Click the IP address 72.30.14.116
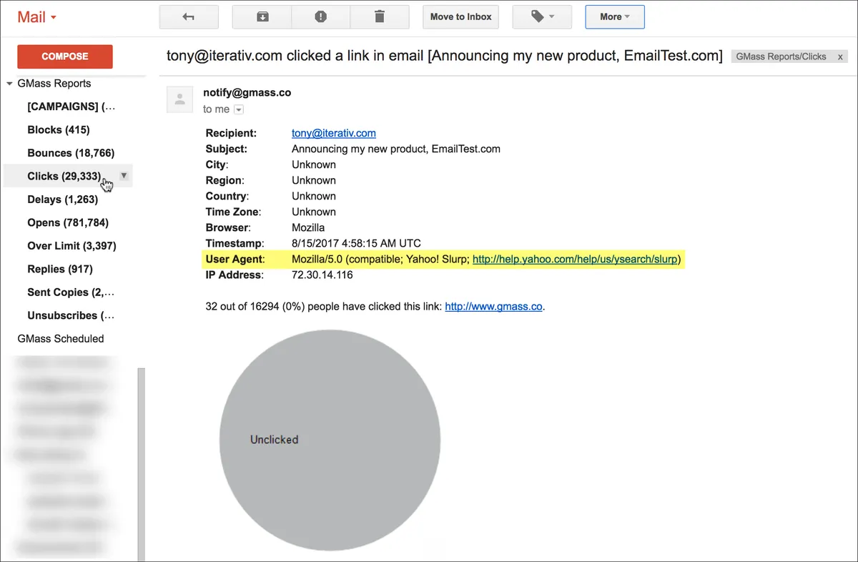 [322, 275]
